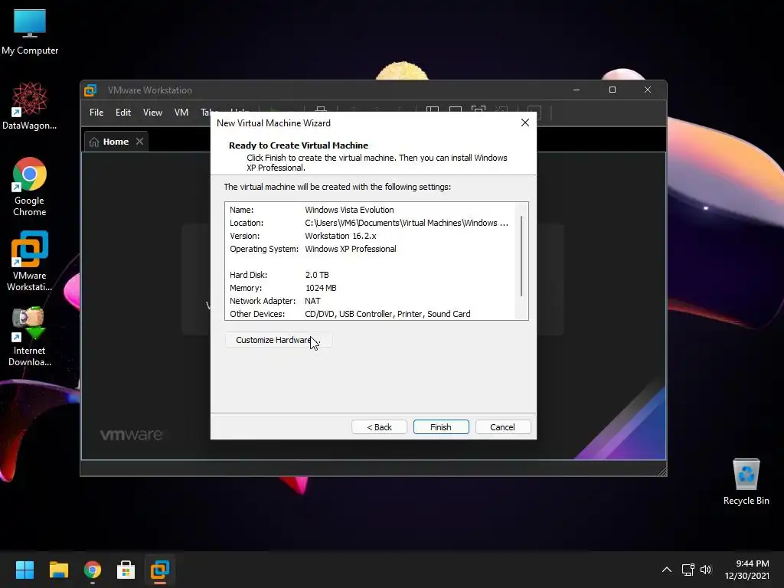Close the New Virtual Machine Wizard dialog
784x588 pixels.
pyautogui.click(x=525, y=123)
